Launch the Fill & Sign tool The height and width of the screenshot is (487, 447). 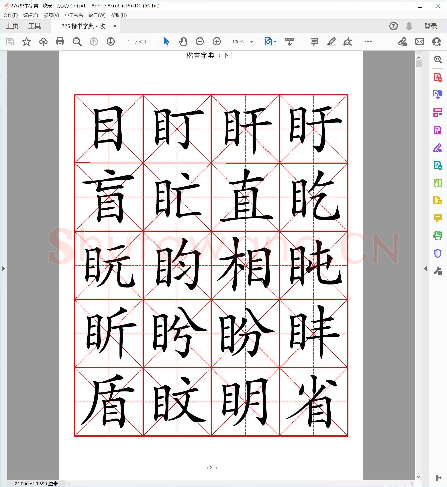point(438,148)
